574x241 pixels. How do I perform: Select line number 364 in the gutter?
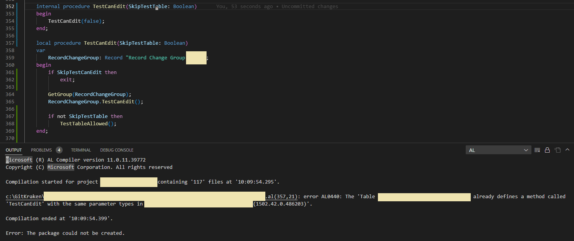pos(10,94)
